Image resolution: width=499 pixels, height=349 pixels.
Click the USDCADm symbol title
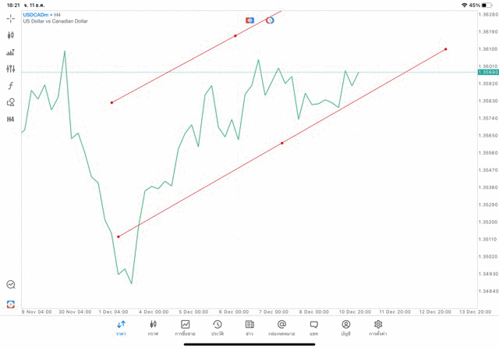[x=36, y=14]
